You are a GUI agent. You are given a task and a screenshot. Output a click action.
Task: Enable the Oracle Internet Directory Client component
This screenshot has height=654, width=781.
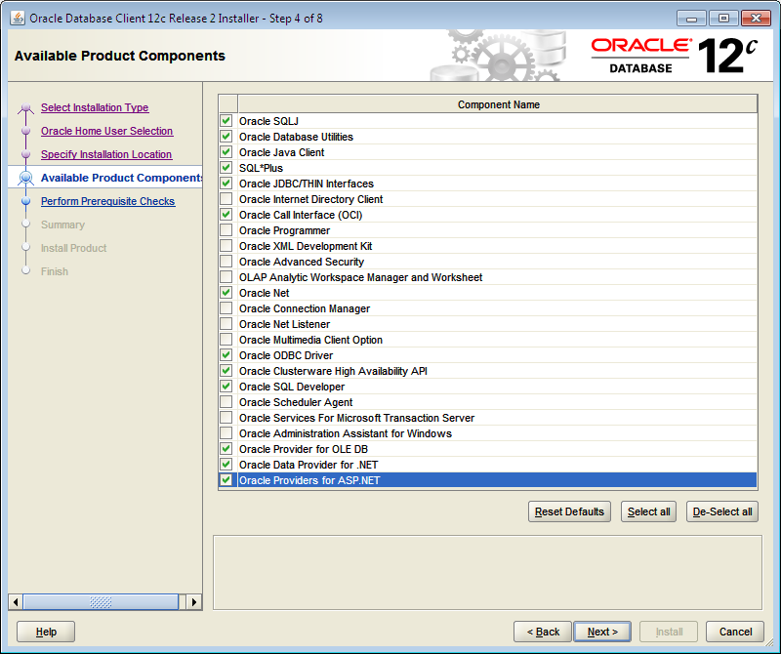(226, 199)
